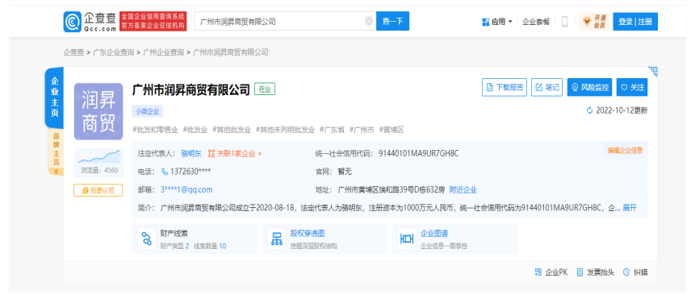Screen dimensions: 691x299
Task: Click the 关注 follow button
Action: pos(632,88)
